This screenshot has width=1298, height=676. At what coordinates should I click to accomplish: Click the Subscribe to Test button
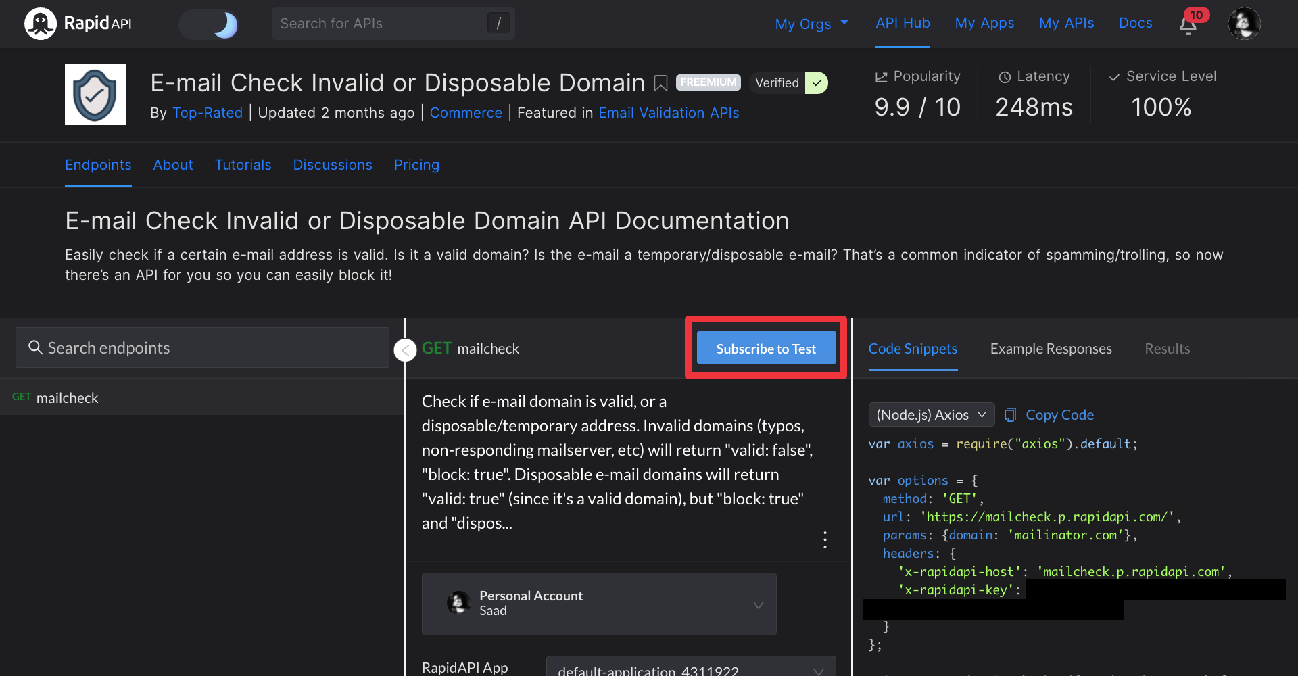(x=766, y=348)
